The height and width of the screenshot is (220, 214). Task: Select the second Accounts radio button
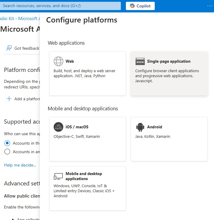tap(7, 152)
